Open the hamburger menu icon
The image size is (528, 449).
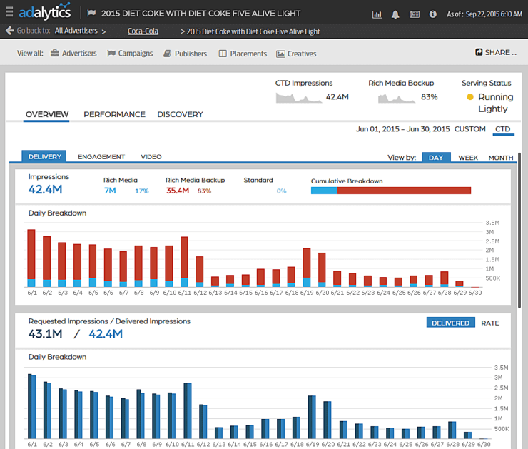click(9, 12)
